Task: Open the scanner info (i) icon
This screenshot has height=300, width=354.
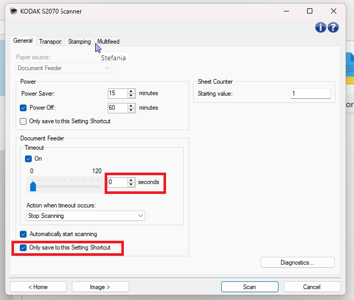Action: [320, 28]
